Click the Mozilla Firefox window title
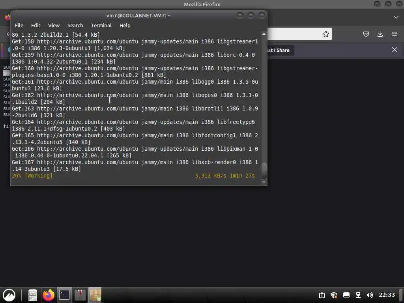Image resolution: width=404 pixels, height=303 pixels. 202,4
